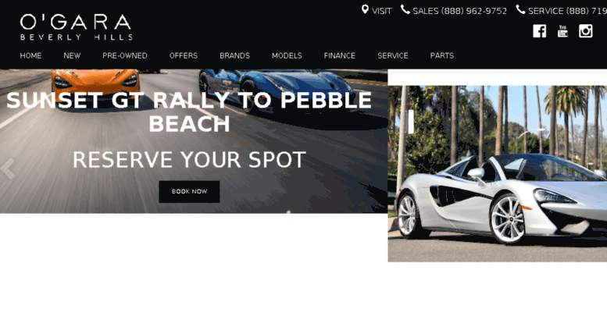The height and width of the screenshot is (330, 607).
Task: Go to previous slide with left arrow
Action: pos(7,169)
